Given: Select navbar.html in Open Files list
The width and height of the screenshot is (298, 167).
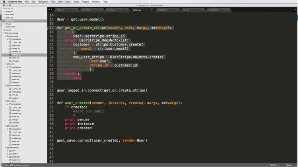Looking at the screenshot, I should (x=10, y=27).
